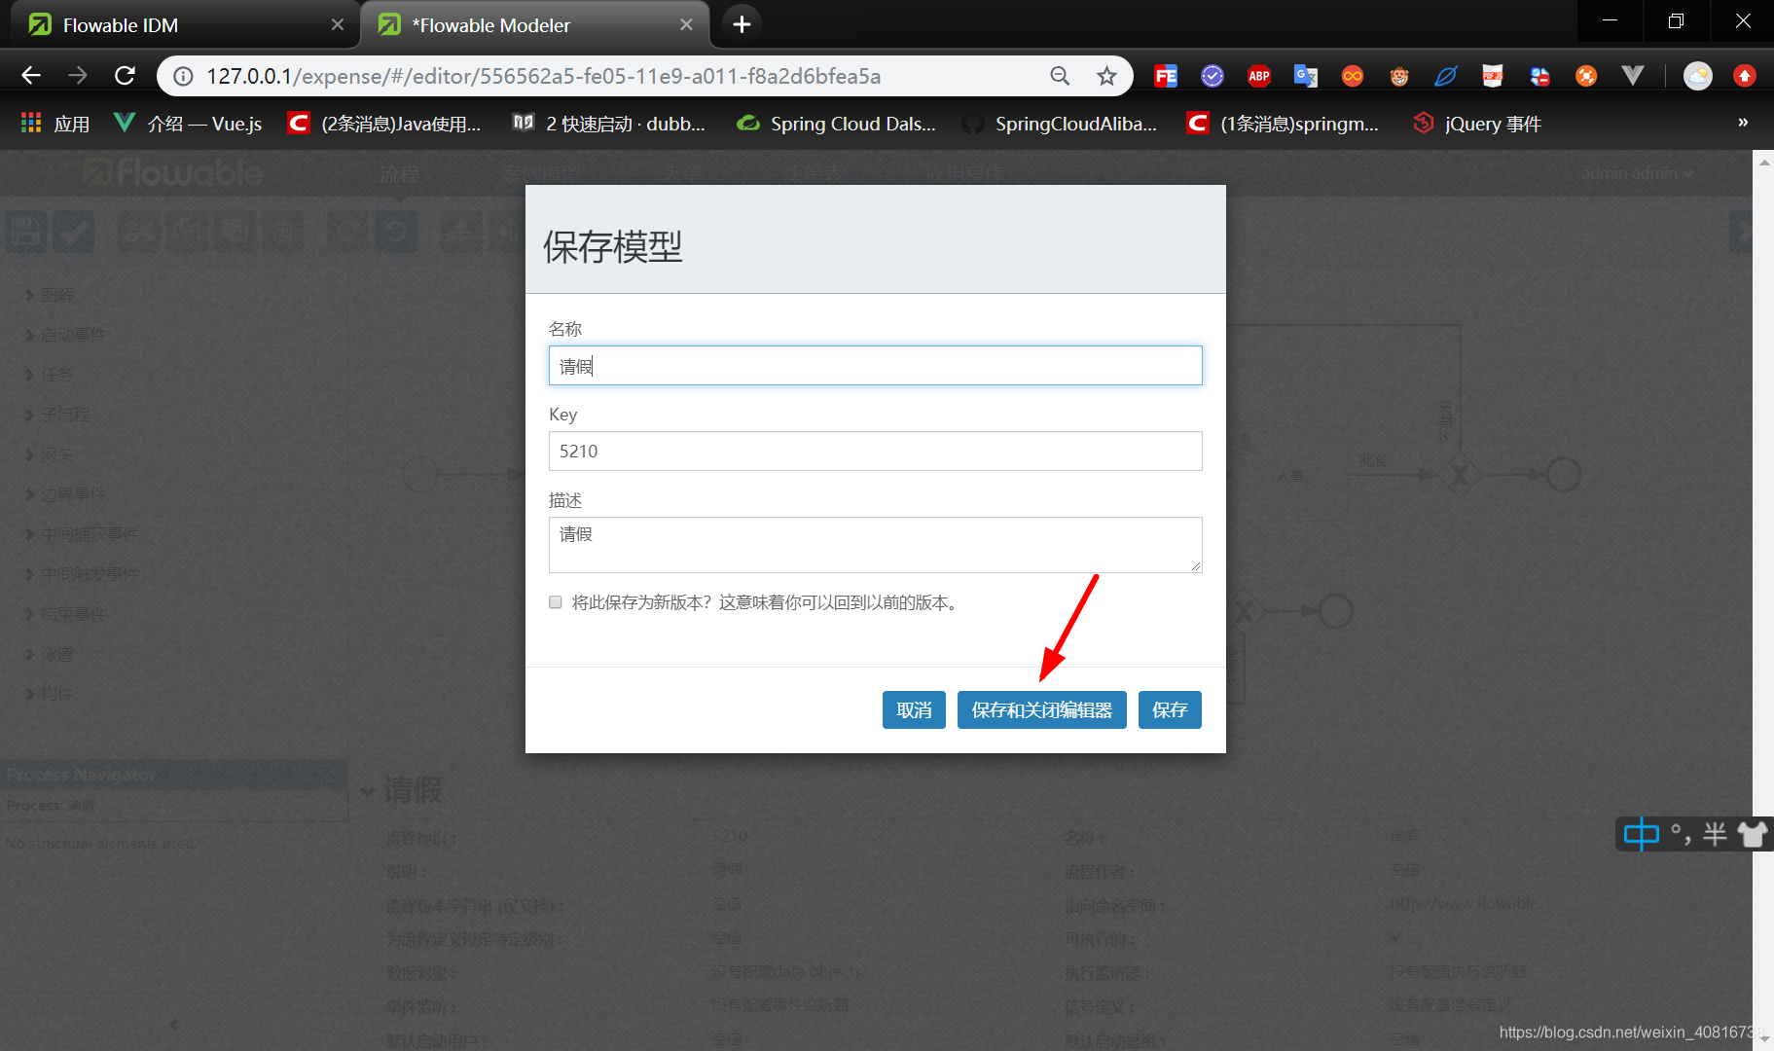The height and width of the screenshot is (1051, 1774).
Task: Select the Save model icon in toolbar
Action: pyautogui.click(x=26, y=232)
